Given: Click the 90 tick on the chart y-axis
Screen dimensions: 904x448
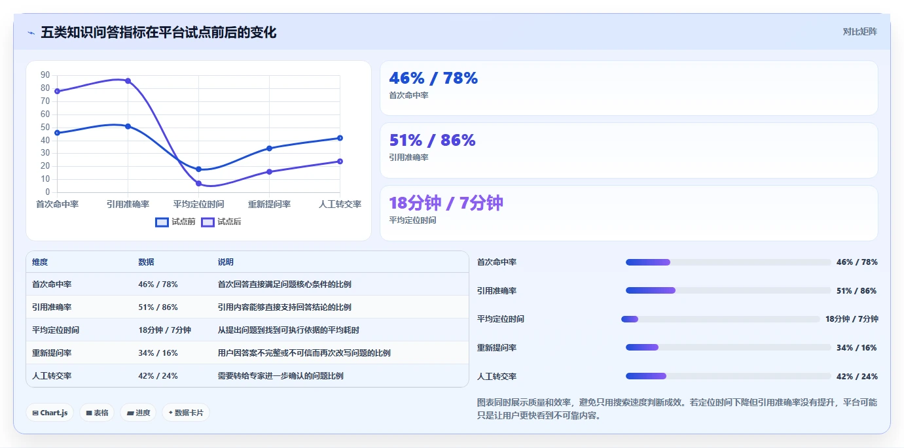Looking at the screenshot, I should 45,75.
